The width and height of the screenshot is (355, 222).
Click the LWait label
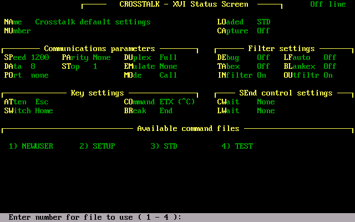228,111
